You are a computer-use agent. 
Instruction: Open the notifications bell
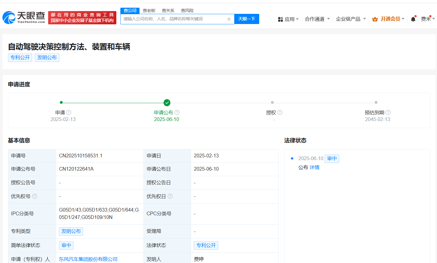413,19
